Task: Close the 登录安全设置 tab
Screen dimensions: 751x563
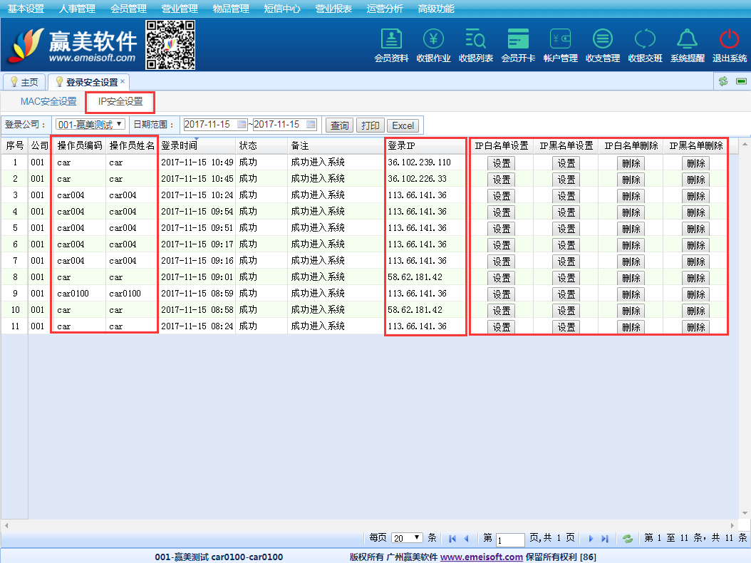Action: click(x=123, y=81)
